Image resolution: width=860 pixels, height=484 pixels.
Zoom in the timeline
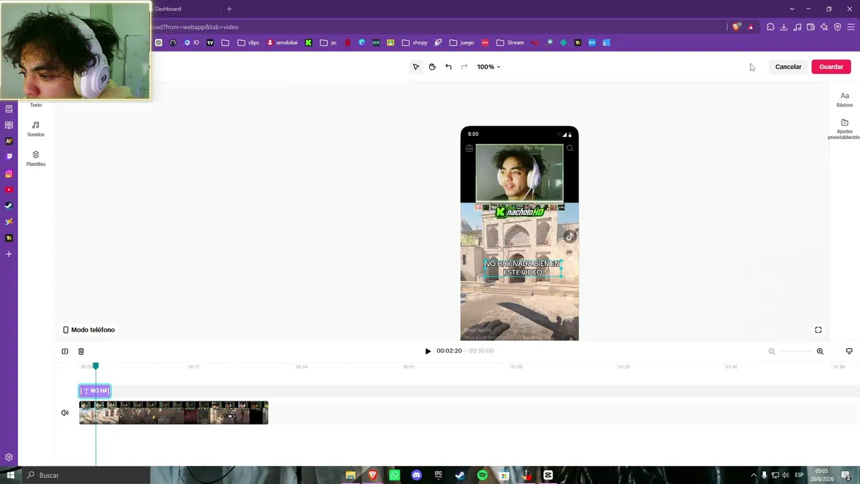tap(820, 351)
